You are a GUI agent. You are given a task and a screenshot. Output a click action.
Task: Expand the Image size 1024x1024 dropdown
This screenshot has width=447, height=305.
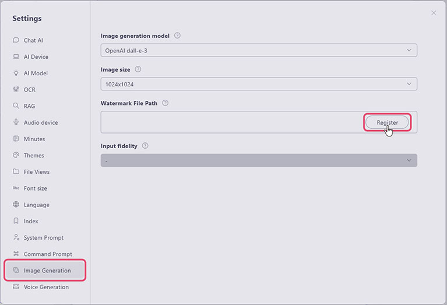[259, 84]
